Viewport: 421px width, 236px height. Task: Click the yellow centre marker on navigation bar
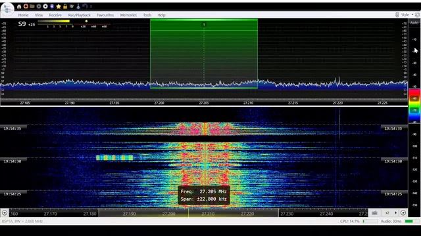coord(189,212)
